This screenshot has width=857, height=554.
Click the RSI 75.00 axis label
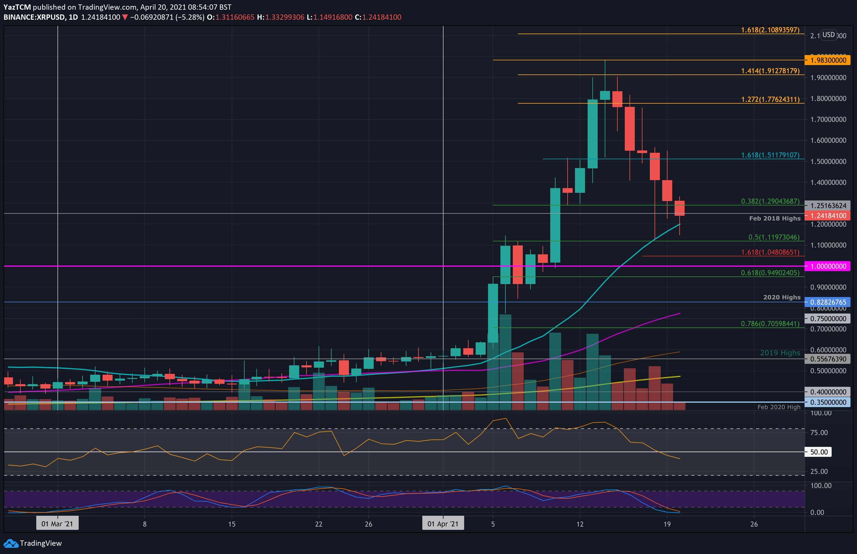[819, 433]
